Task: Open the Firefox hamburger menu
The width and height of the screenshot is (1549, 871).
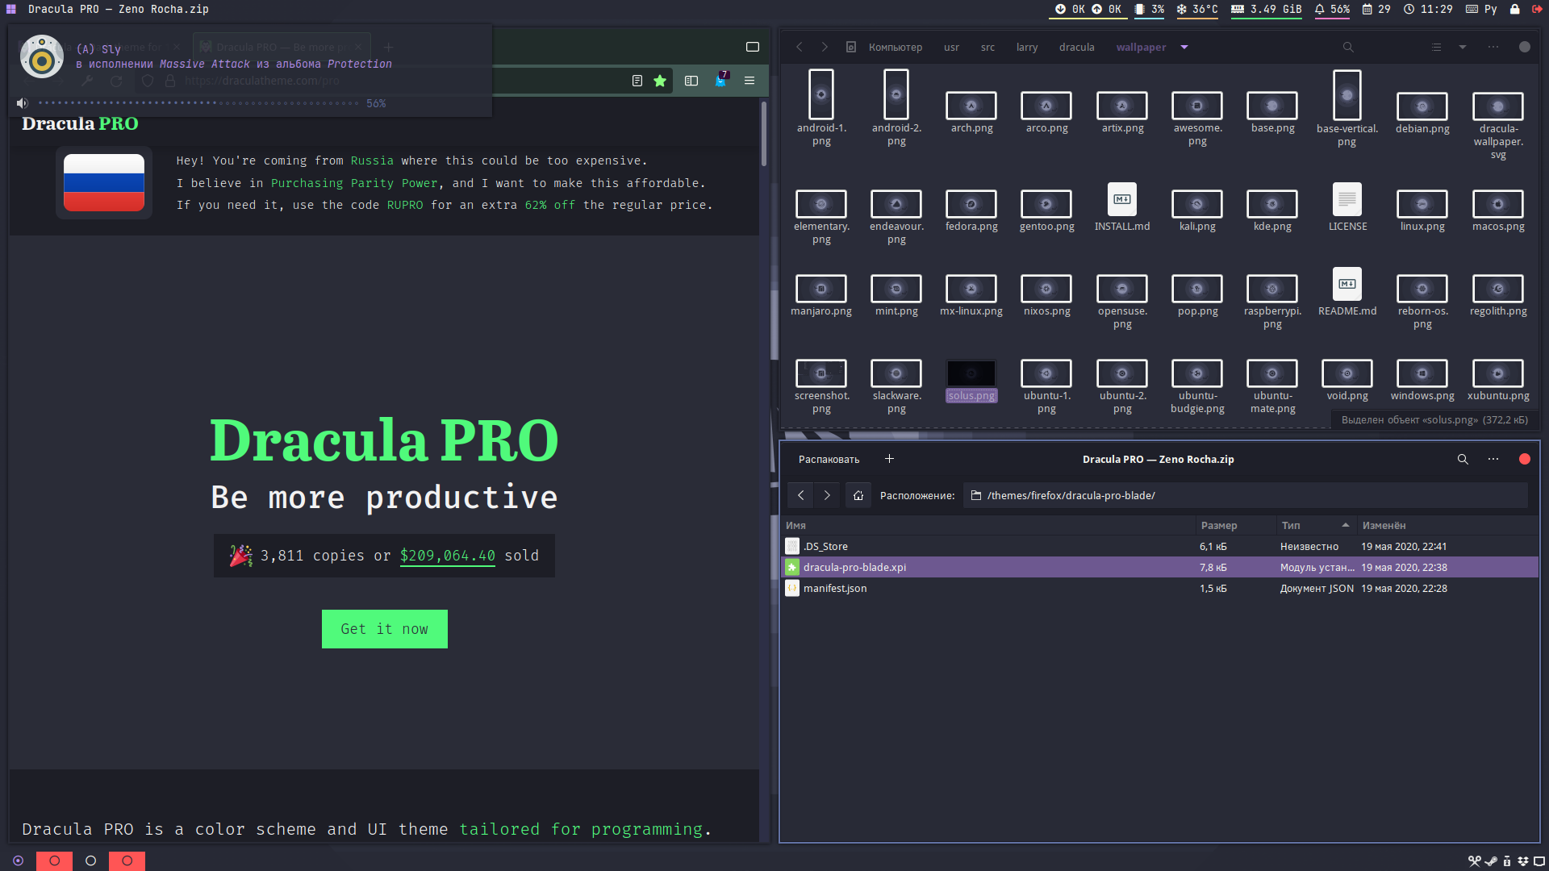Action: point(749,81)
